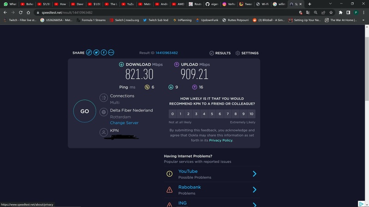
Task: Click the red extension icon in address bar
Action: click(x=301, y=12)
